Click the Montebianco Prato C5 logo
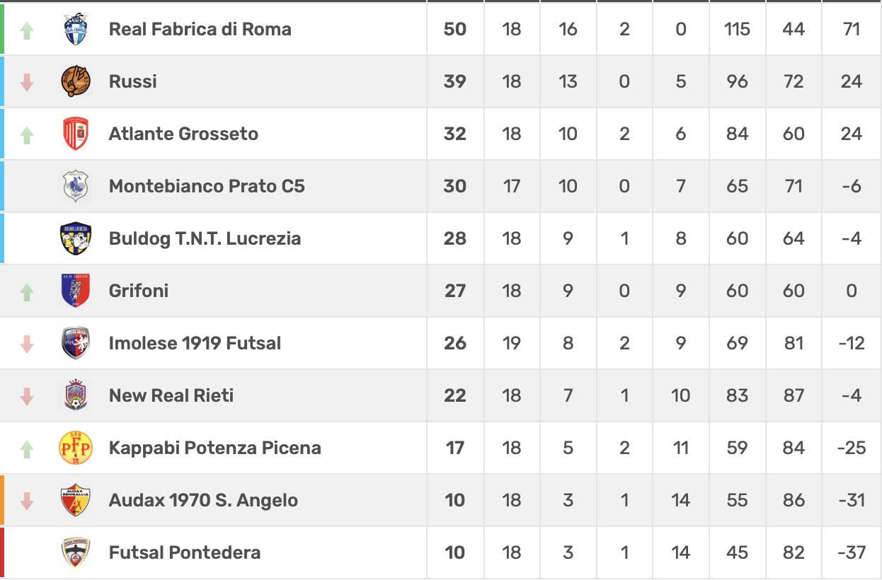The width and height of the screenshot is (882, 580). coord(76,187)
